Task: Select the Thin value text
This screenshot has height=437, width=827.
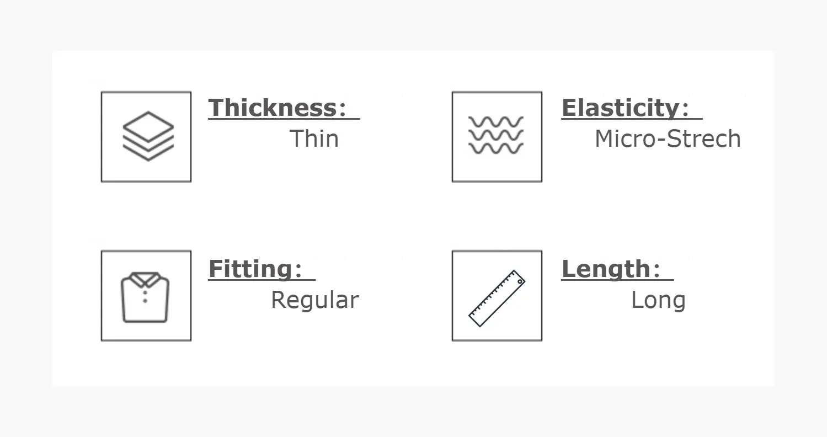Action: click(x=314, y=138)
